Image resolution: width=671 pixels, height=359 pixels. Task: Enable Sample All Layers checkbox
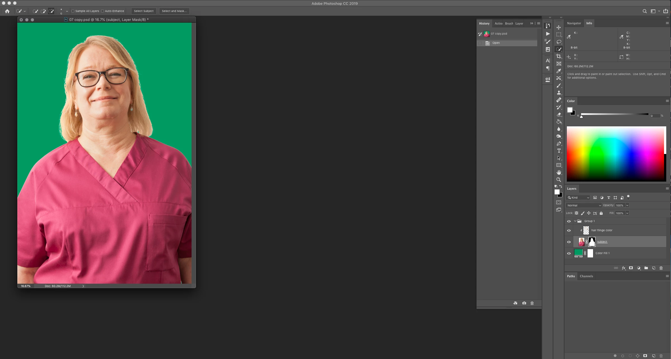coord(73,11)
